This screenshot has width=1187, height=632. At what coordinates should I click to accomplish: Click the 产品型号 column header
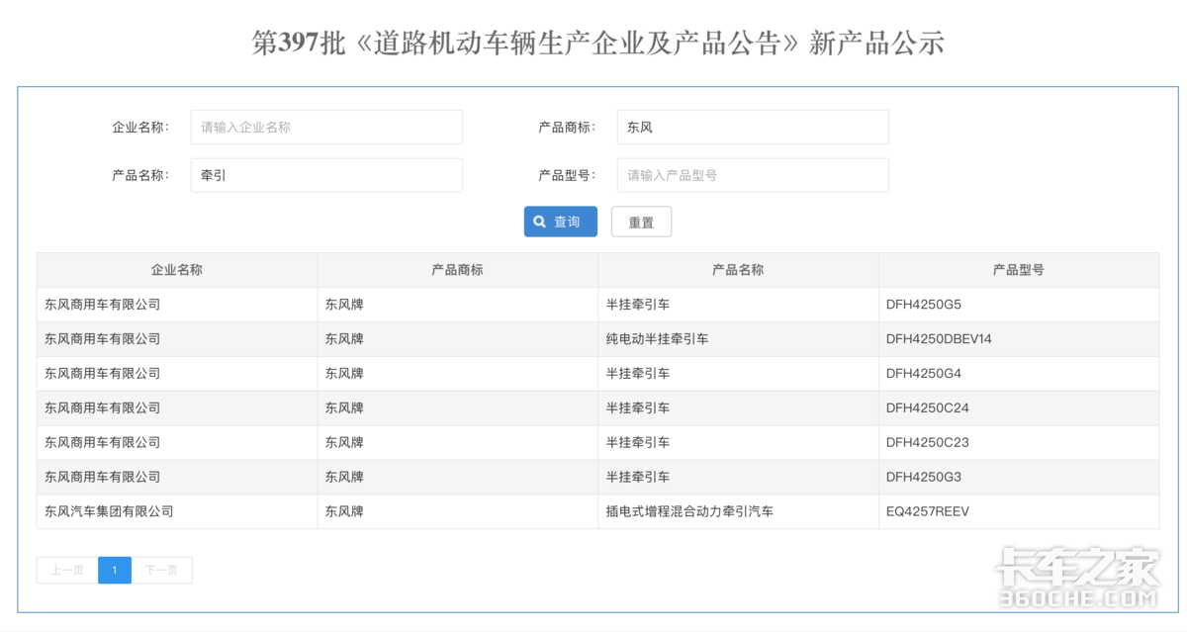click(1018, 270)
